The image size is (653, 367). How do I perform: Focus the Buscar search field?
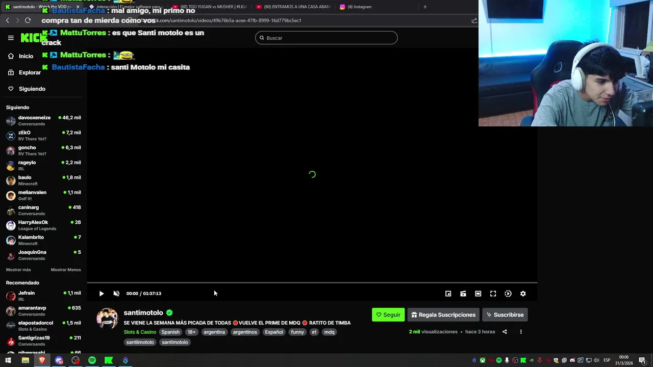coord(326,38)
